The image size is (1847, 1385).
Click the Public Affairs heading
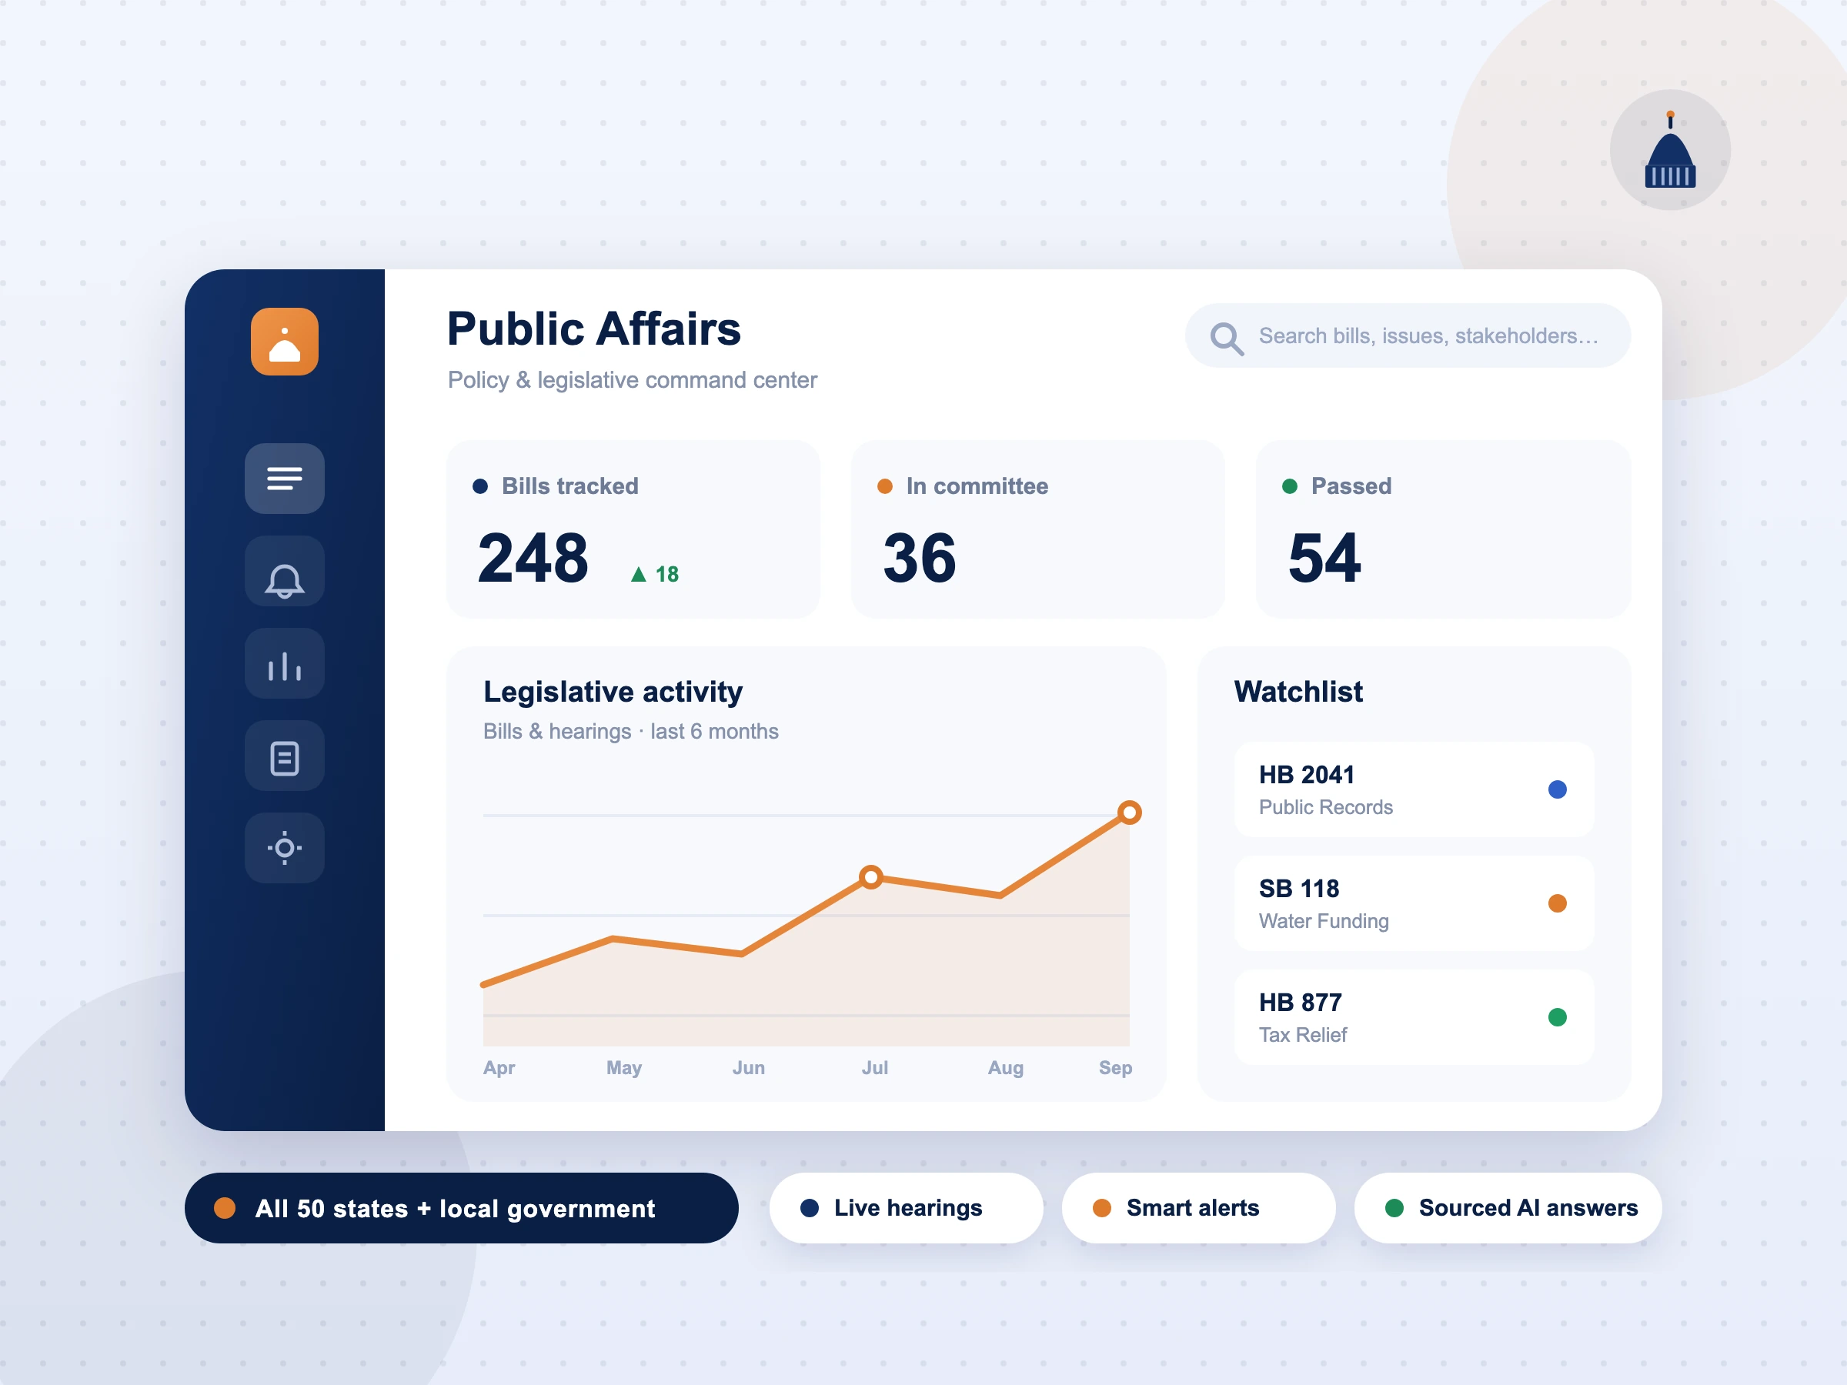point(593,328)
